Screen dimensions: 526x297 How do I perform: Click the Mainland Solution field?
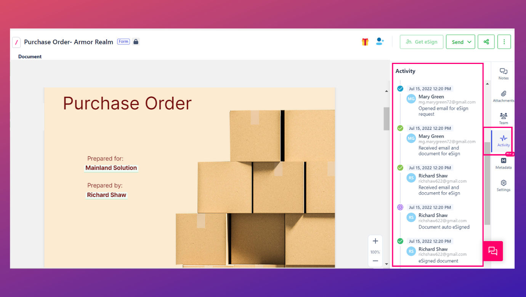point(111,168)
